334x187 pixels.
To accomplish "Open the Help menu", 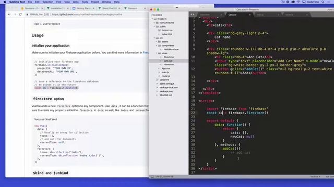I will 117,2.
